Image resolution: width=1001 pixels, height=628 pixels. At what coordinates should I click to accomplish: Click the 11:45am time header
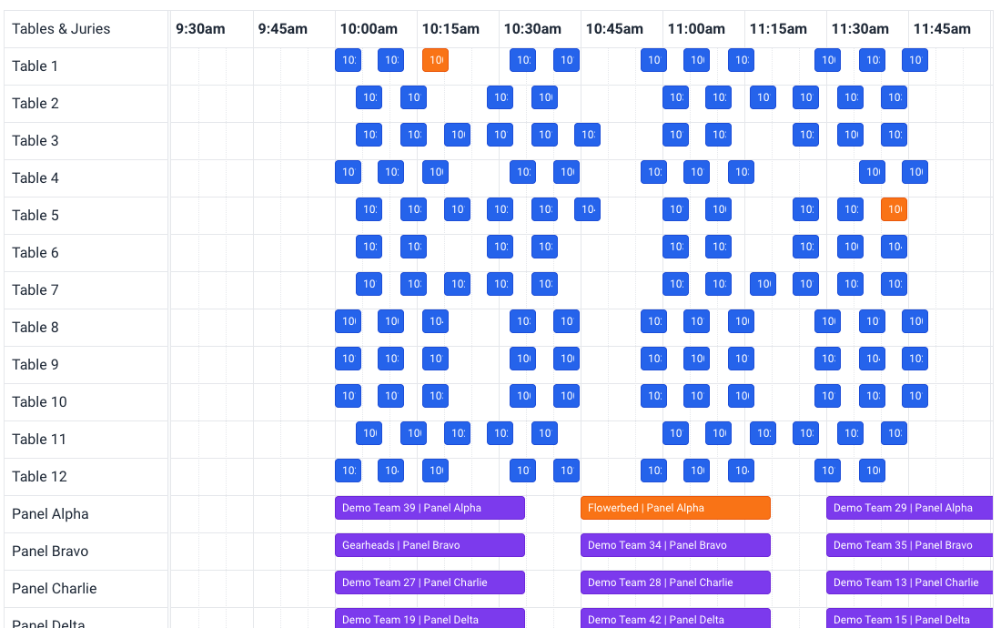(942, 29)
